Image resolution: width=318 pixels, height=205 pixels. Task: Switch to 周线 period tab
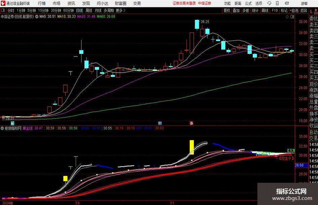coord(89,10)
